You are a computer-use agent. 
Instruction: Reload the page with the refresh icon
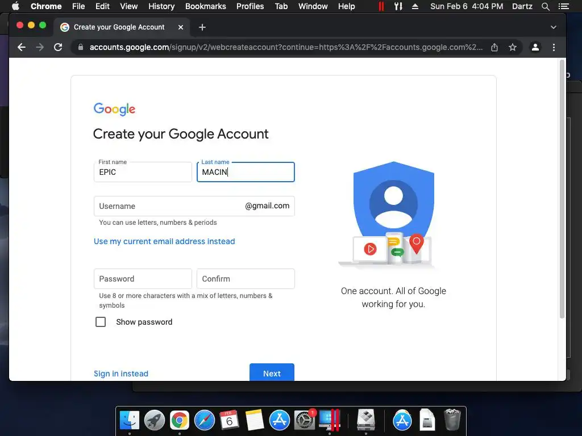[x=58, y=47]
